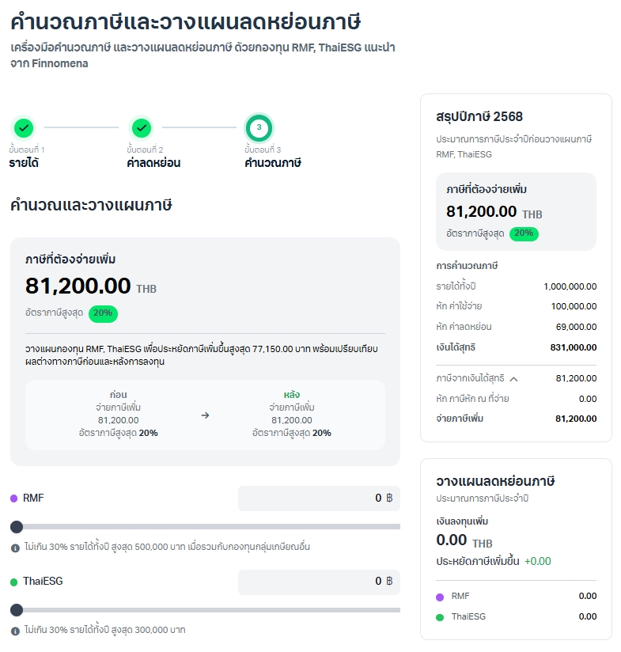
Task: Click the 77,150.00 บาท savings description text
Action: click(x=202, y=355)
